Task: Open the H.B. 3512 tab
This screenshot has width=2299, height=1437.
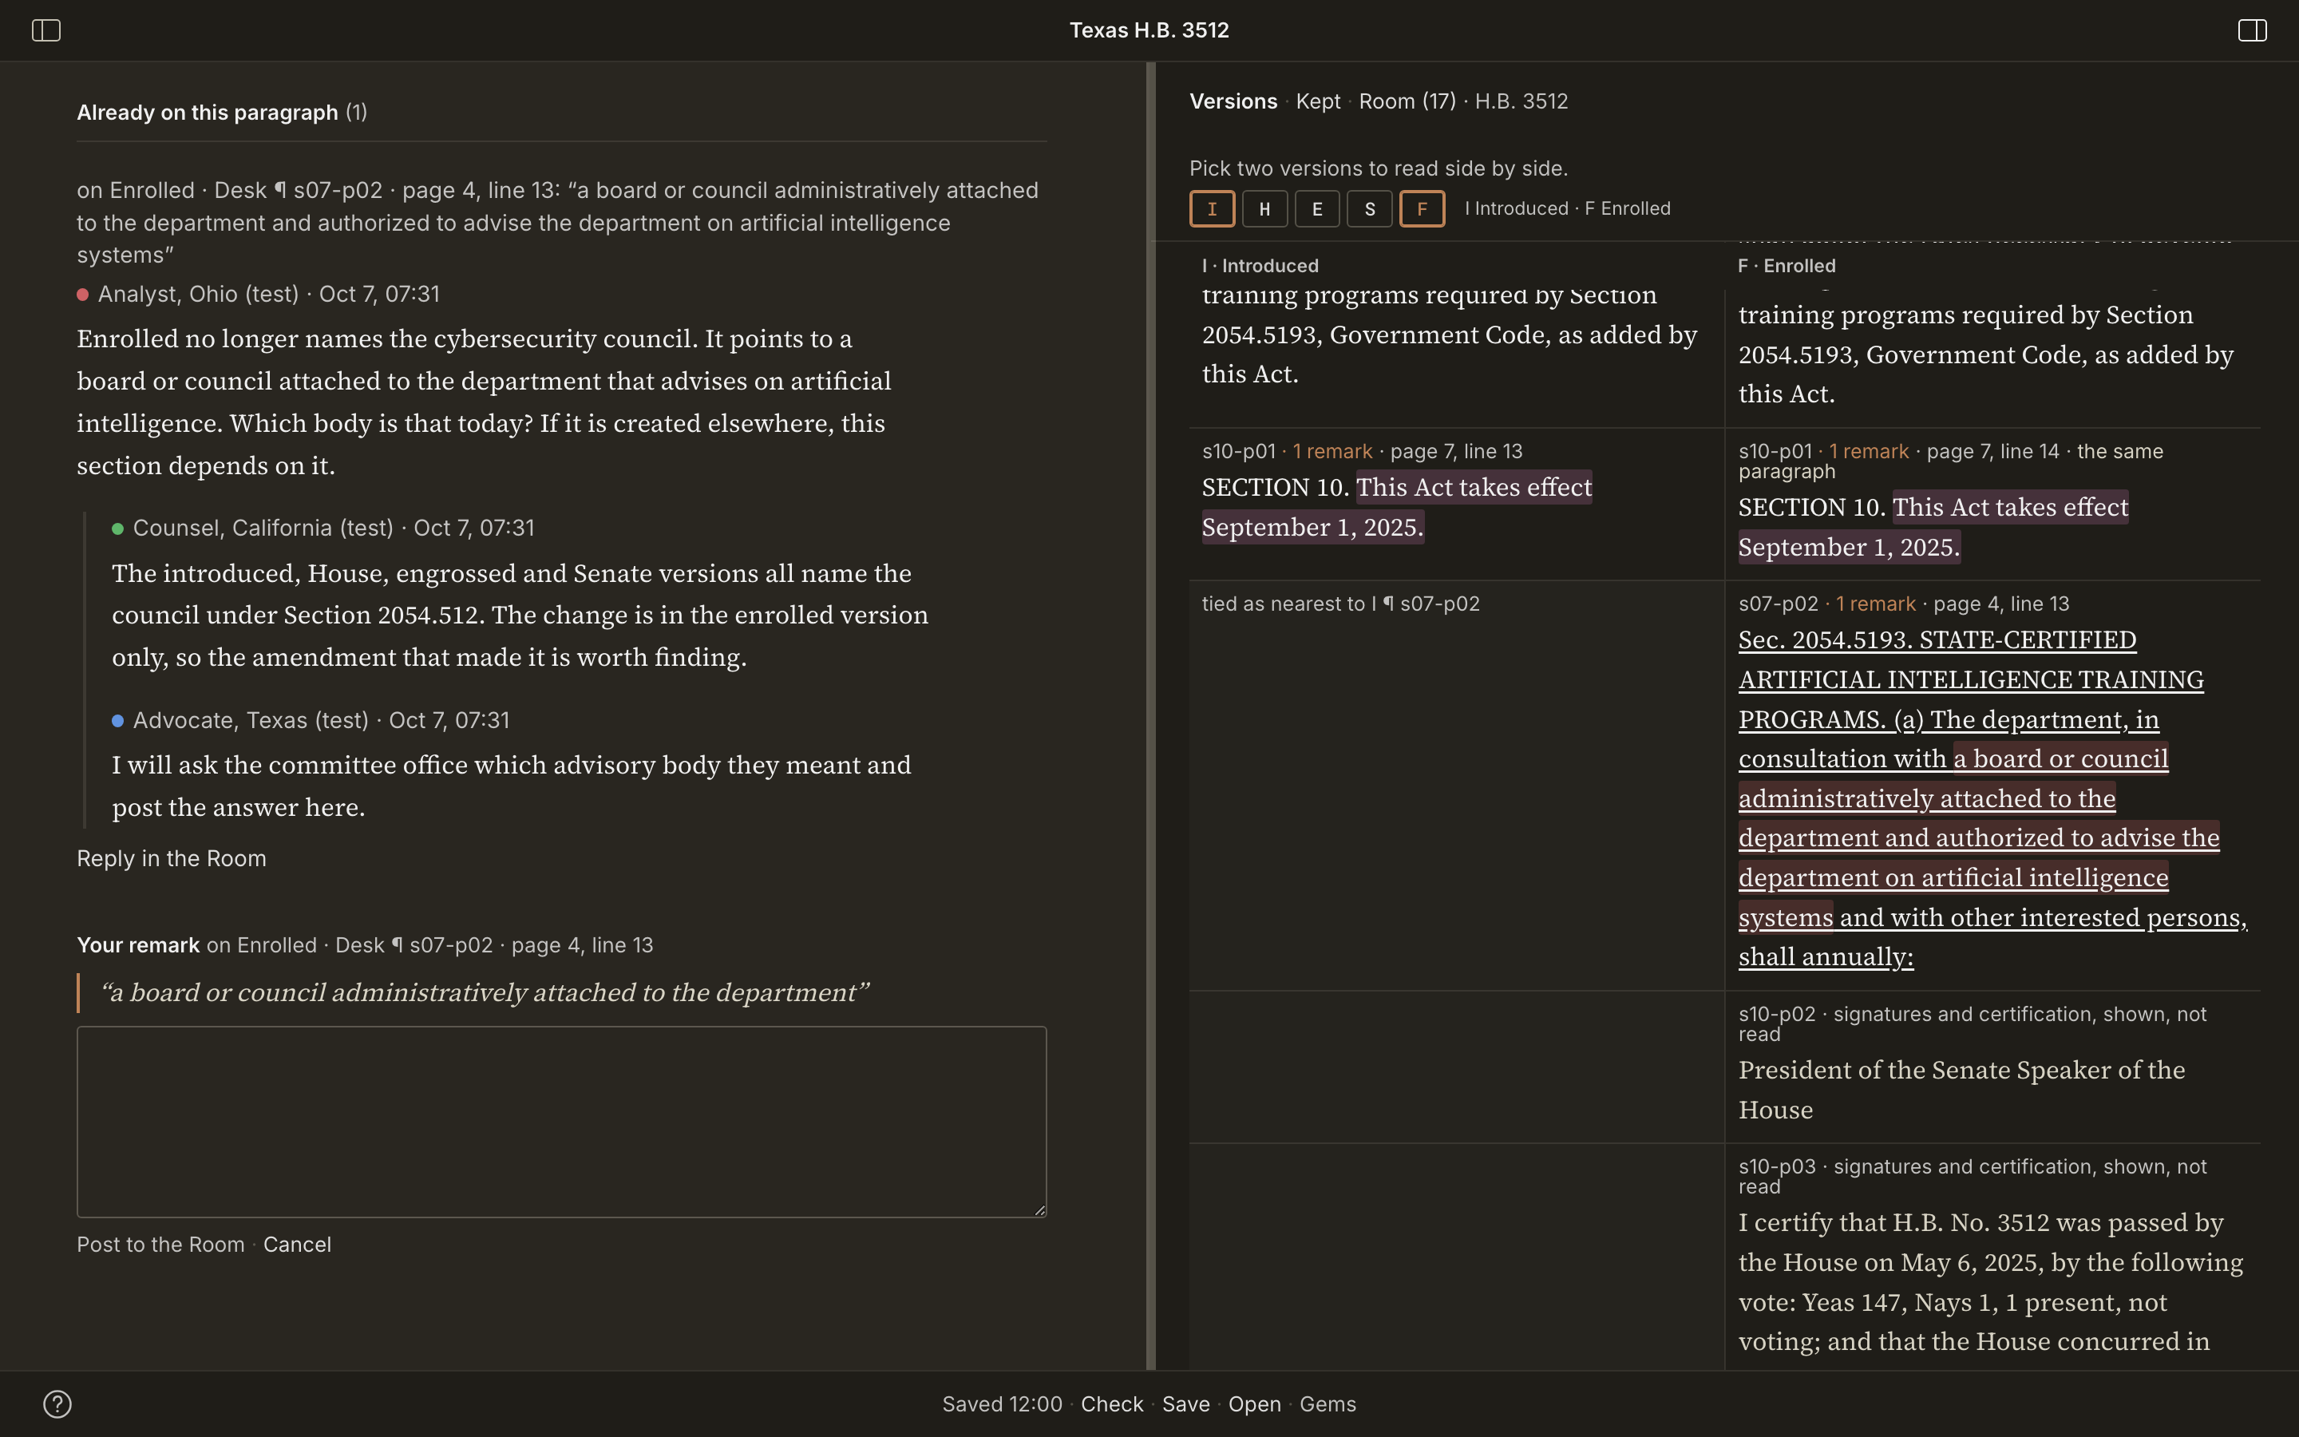Action: (x=1521, y=101)
